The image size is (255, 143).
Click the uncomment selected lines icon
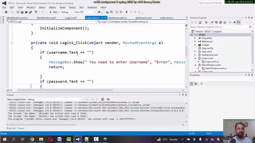click(111, 12)
